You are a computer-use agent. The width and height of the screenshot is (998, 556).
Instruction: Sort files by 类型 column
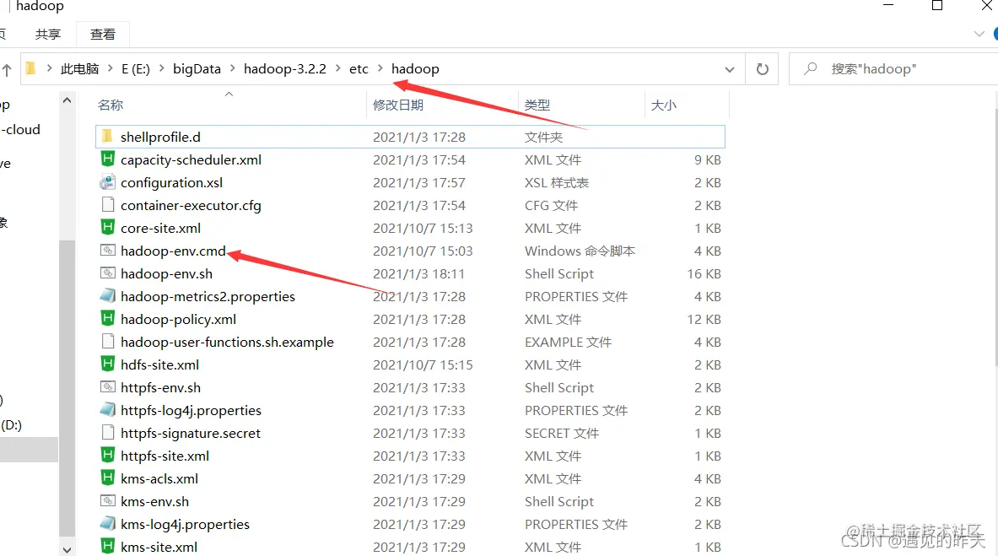point(537,105)
